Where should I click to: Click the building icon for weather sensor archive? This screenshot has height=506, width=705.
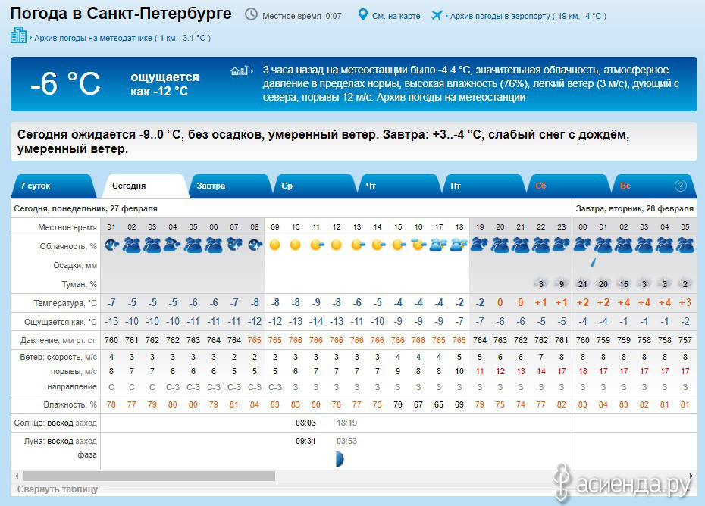(x=18, y=35)
